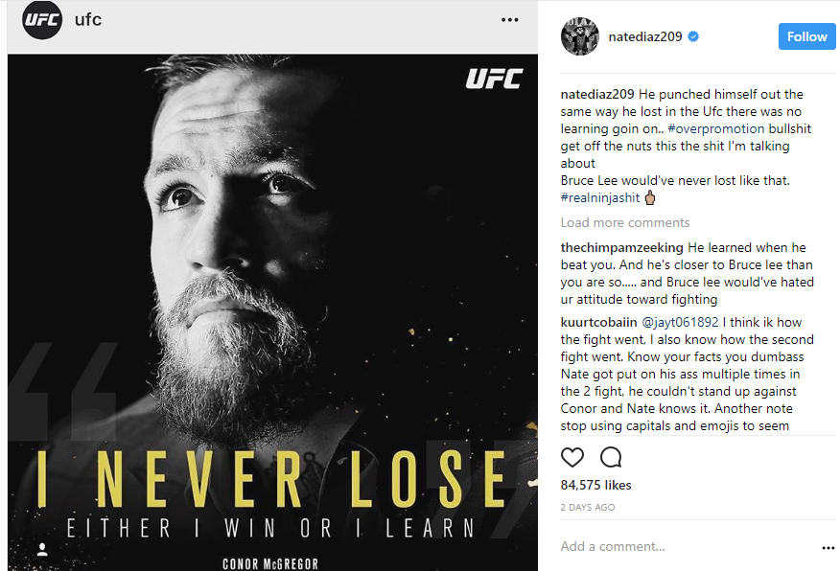Click the Add a comment field
Image resolution: width=840 pixels, height=571 pixels.
pyautogui.click(x=688, y=546)
